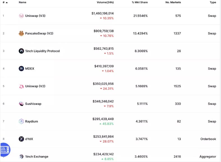Click volume $234,429,142 for 1inch Exchange
The height and width of the screenshot is (162, 221).
tap(103, 154)
